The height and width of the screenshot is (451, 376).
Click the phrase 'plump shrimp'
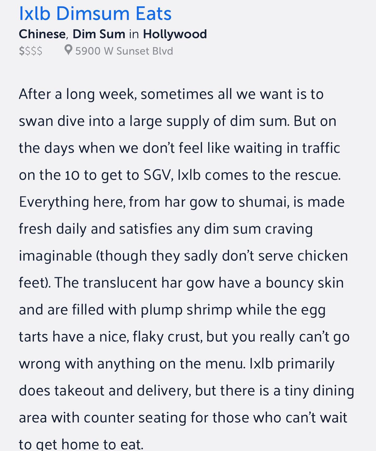(x=186, y=310)
